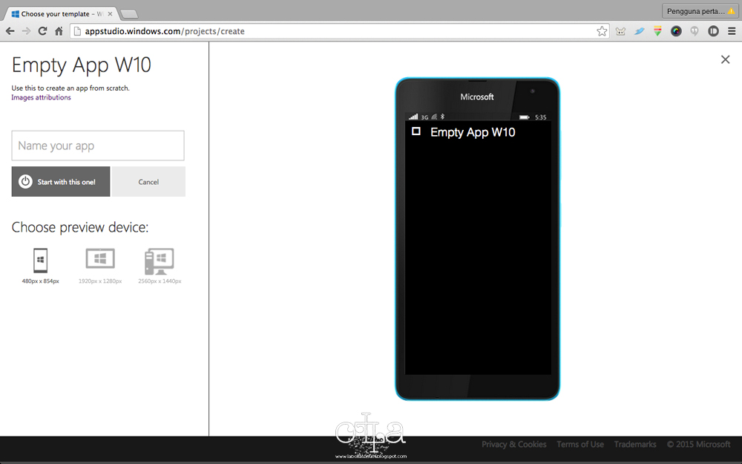742x464 pixels.
Task: Click the browser forward arrow
Action: click(26, 31)
